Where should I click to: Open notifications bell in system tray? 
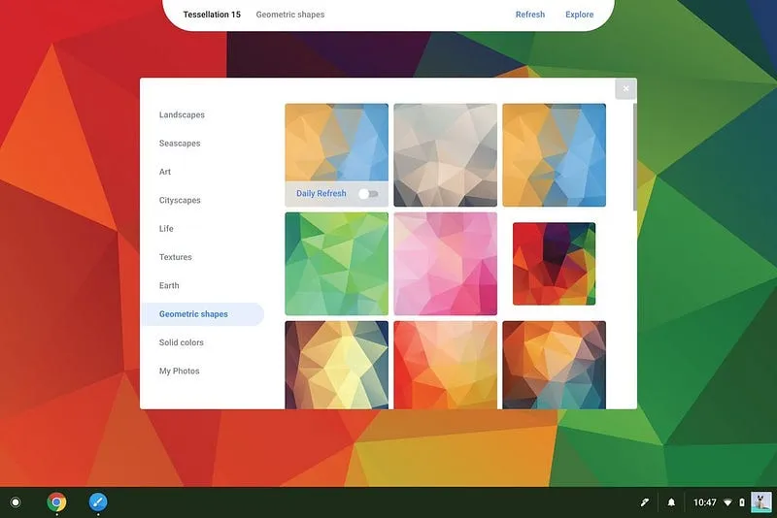pos(671,502)
